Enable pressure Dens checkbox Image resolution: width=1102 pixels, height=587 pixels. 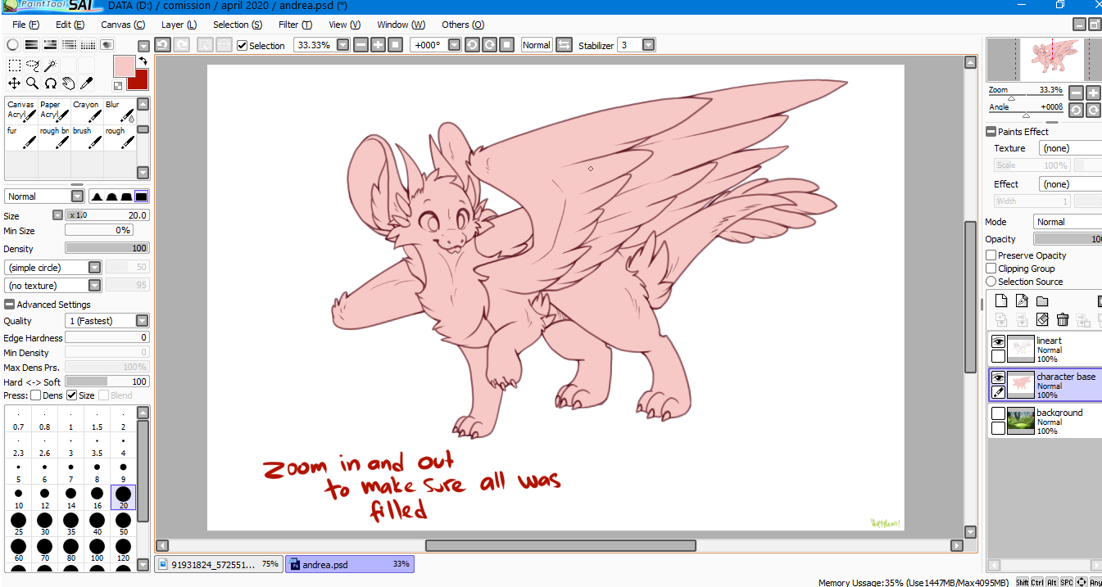pos(35,395)
